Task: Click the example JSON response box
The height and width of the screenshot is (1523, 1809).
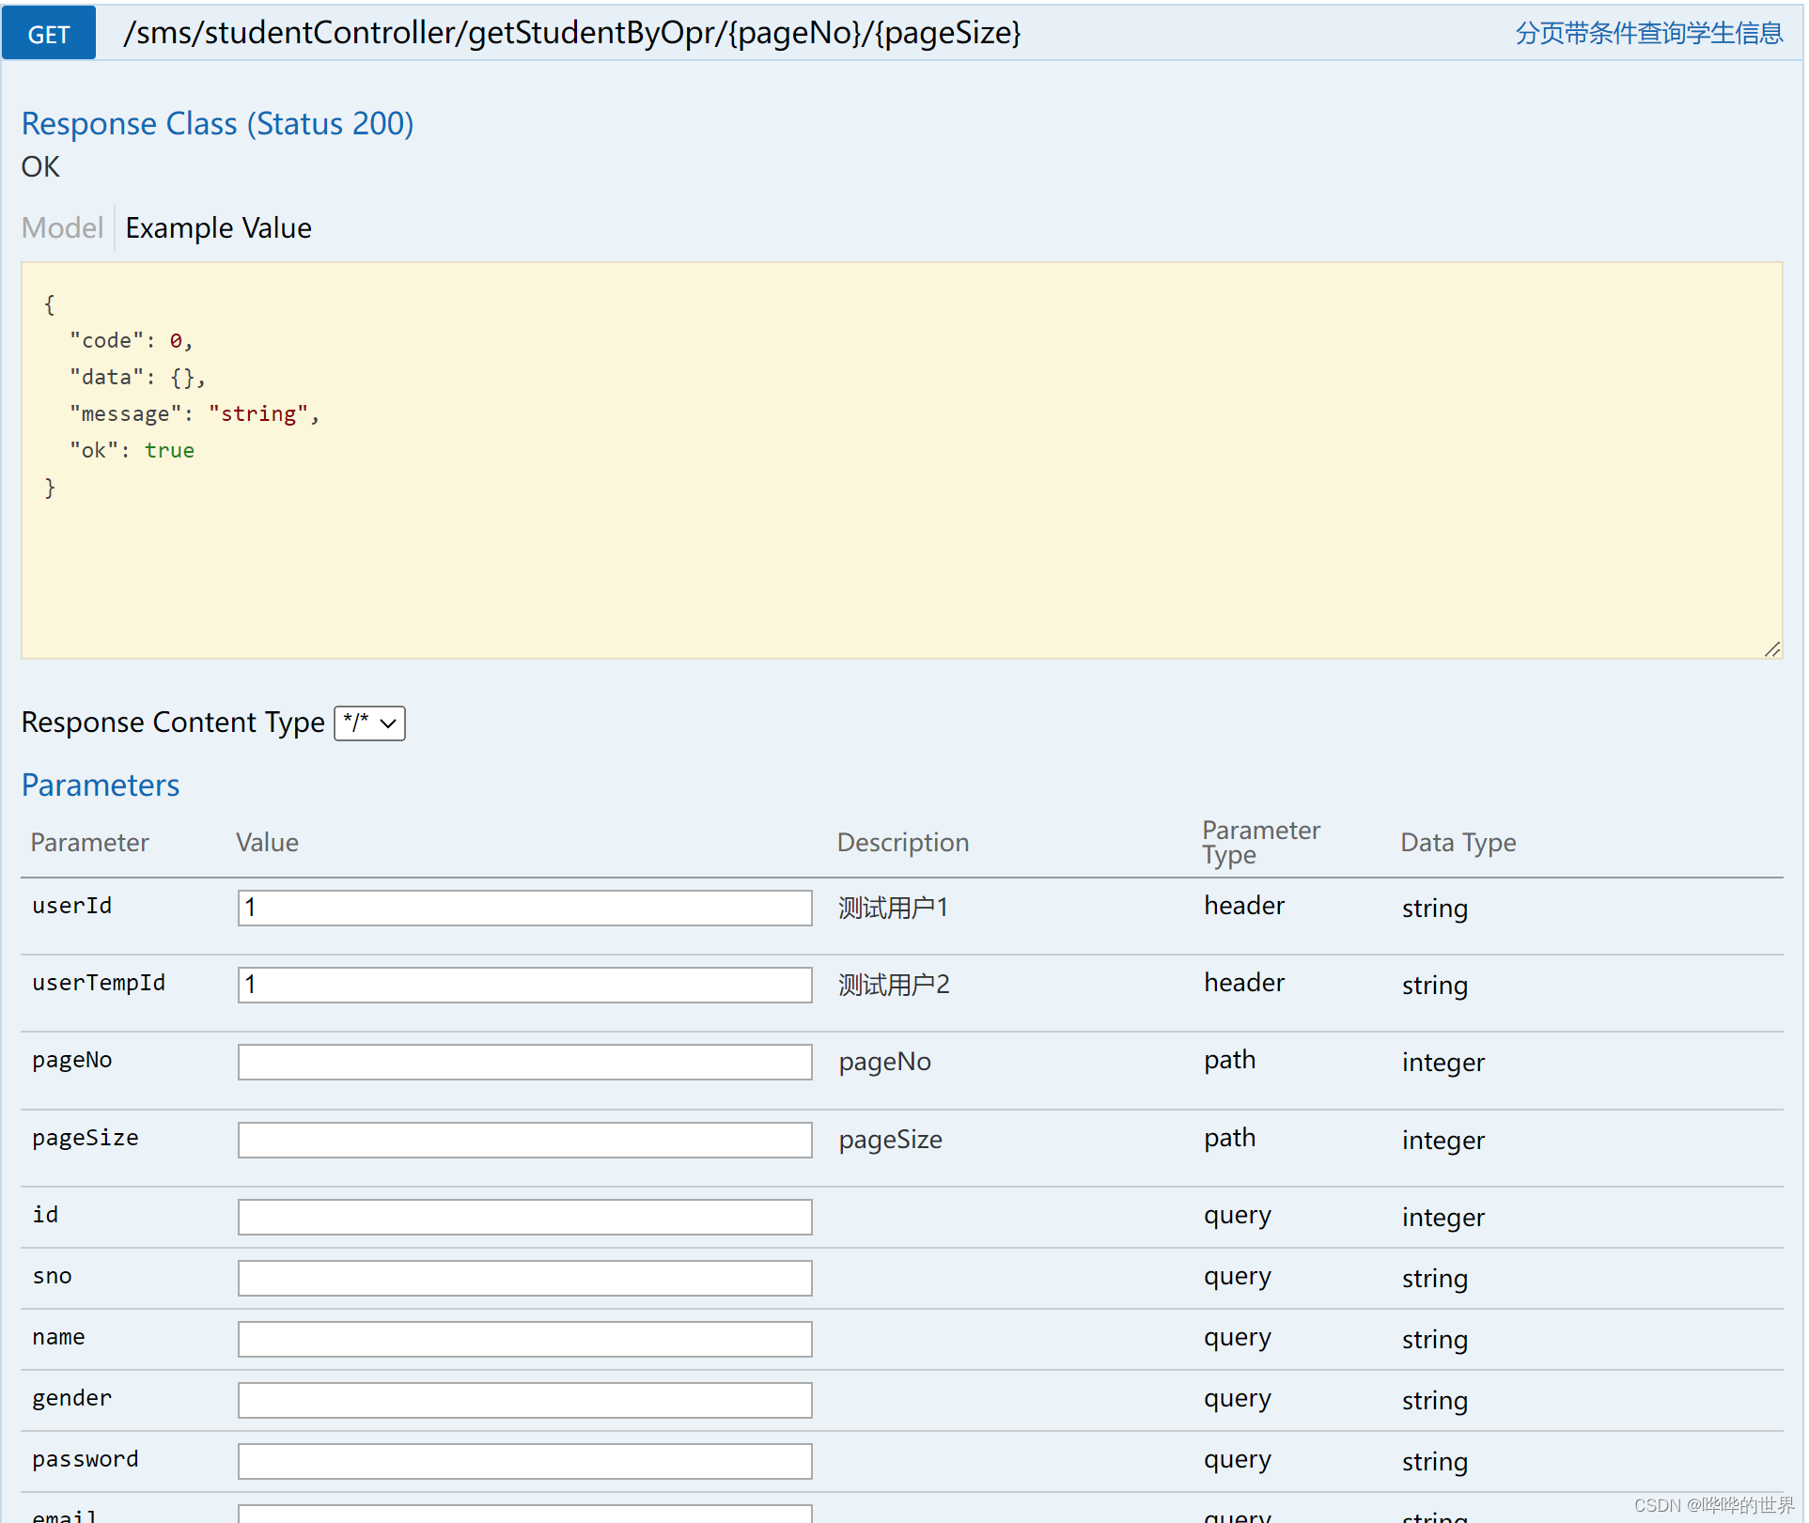Action: (x=900, y=460)
